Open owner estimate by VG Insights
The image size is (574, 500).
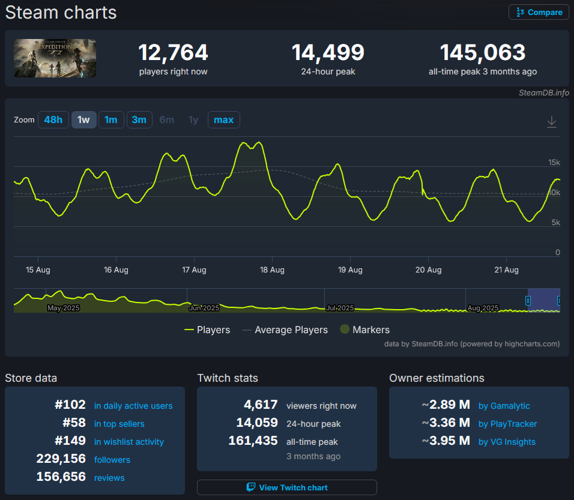507,442
